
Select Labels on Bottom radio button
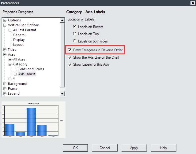(x=74, y=27)
